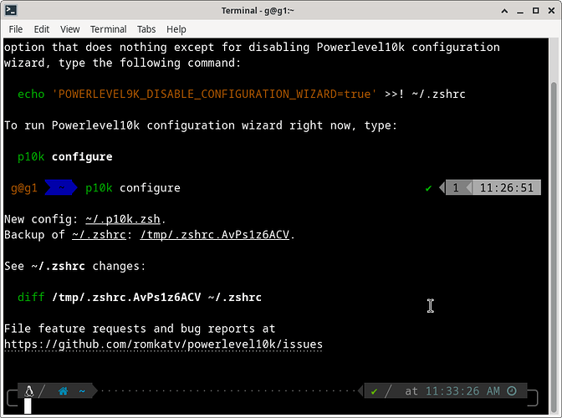Click the green diff command word

click(x=31, y=297)
